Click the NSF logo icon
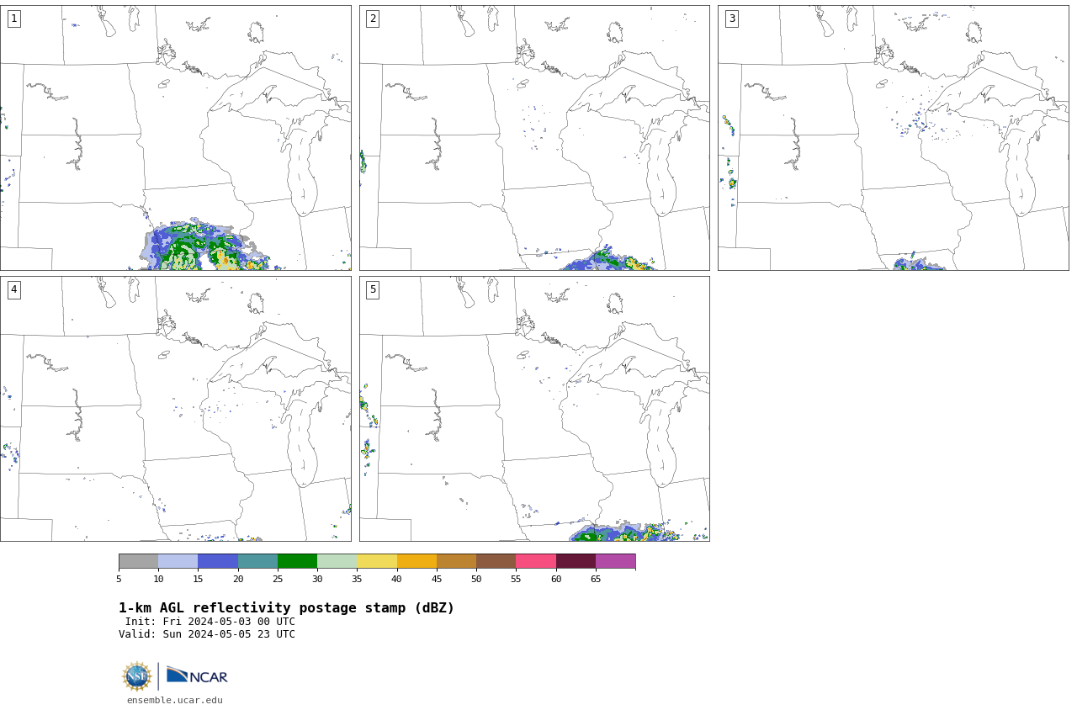This screenshot has width=1077, height=710. click(x=137, y=676)
